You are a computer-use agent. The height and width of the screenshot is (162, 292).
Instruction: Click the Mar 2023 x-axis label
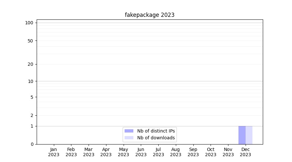(x=89, y=152)
